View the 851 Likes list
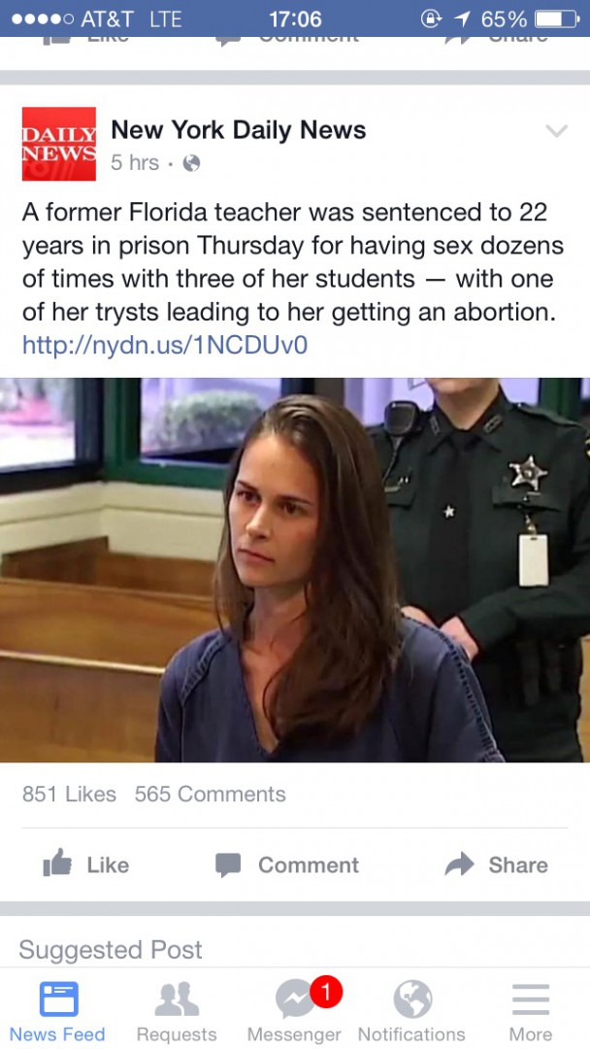 click(69, 795)
